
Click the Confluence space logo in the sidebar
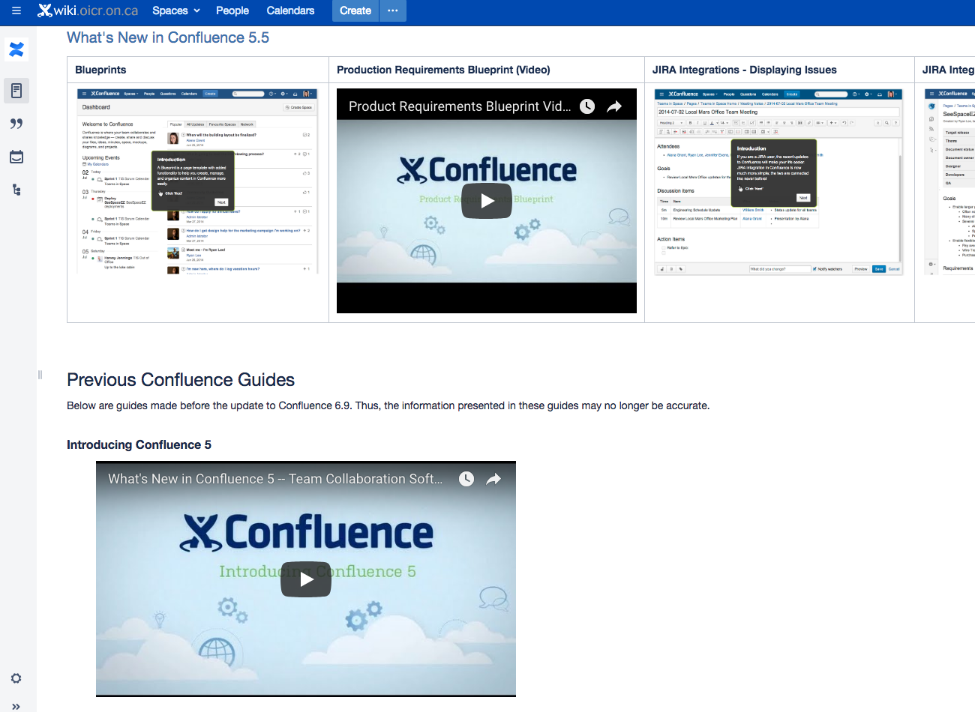[x=16, y=49]
